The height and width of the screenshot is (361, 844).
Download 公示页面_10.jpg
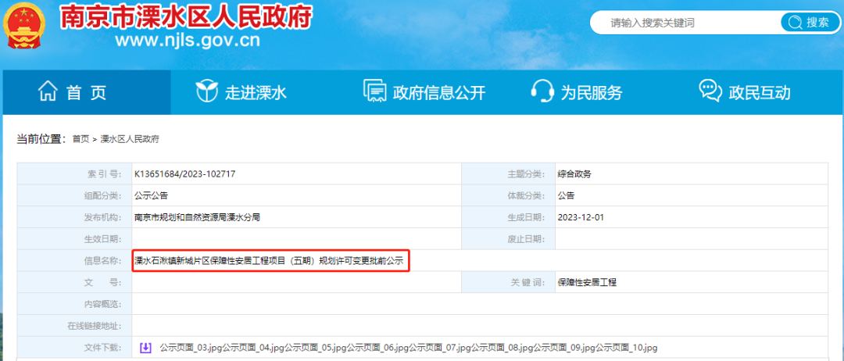627,348
